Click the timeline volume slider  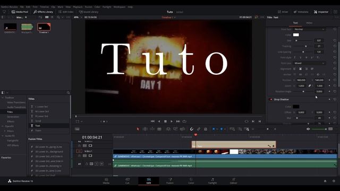[319, 129]
